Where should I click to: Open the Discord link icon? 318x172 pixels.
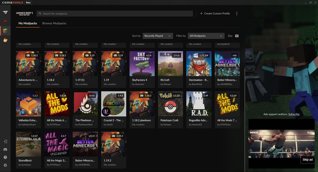[5, 150]
